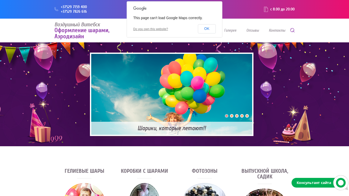Screen dimensions: 349x196
Task: Call the number +37529 7159 400
Action: (x=74, y=7)
